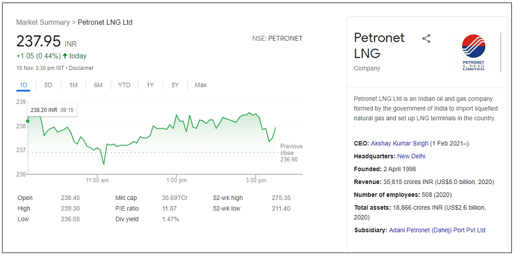Click the Mkt cap value 35.69TCr
Viewport: 515px width, 257px height.
click(x=175, y=198)
